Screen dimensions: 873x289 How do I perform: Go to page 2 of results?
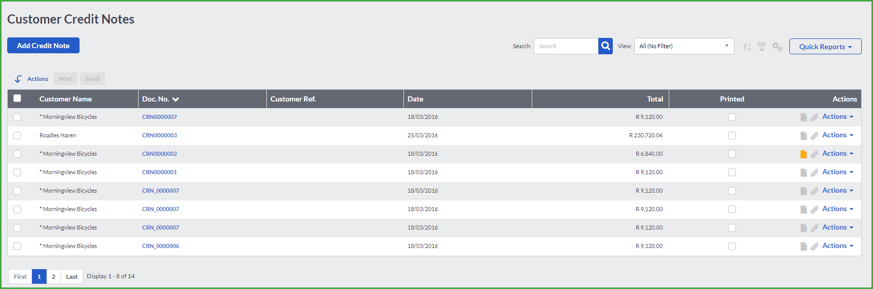click(x=53, y=277)
